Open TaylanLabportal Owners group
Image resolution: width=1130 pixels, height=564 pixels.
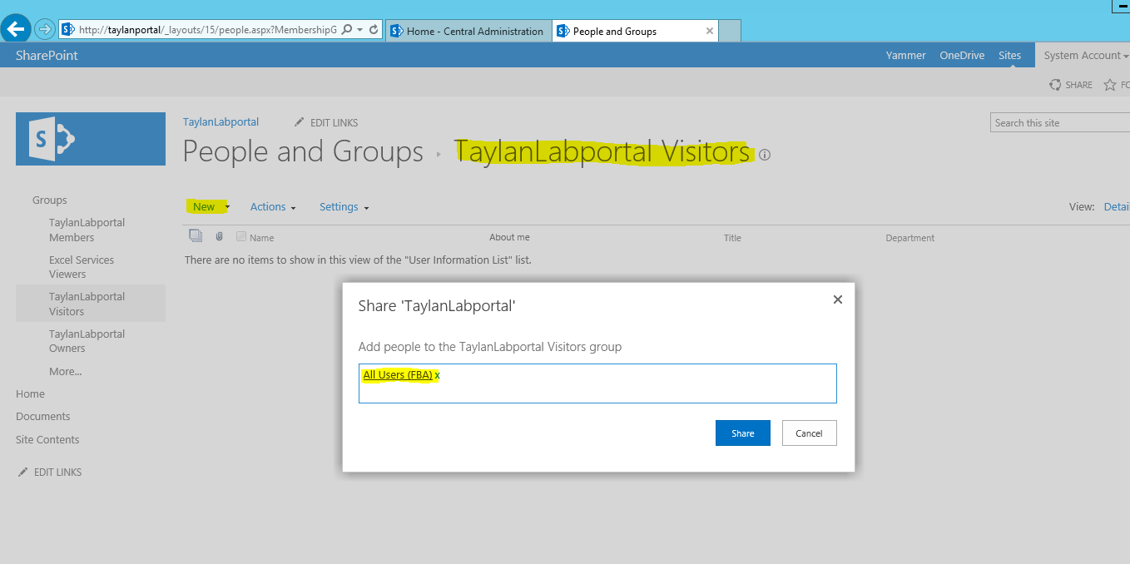tap(87, 341)
